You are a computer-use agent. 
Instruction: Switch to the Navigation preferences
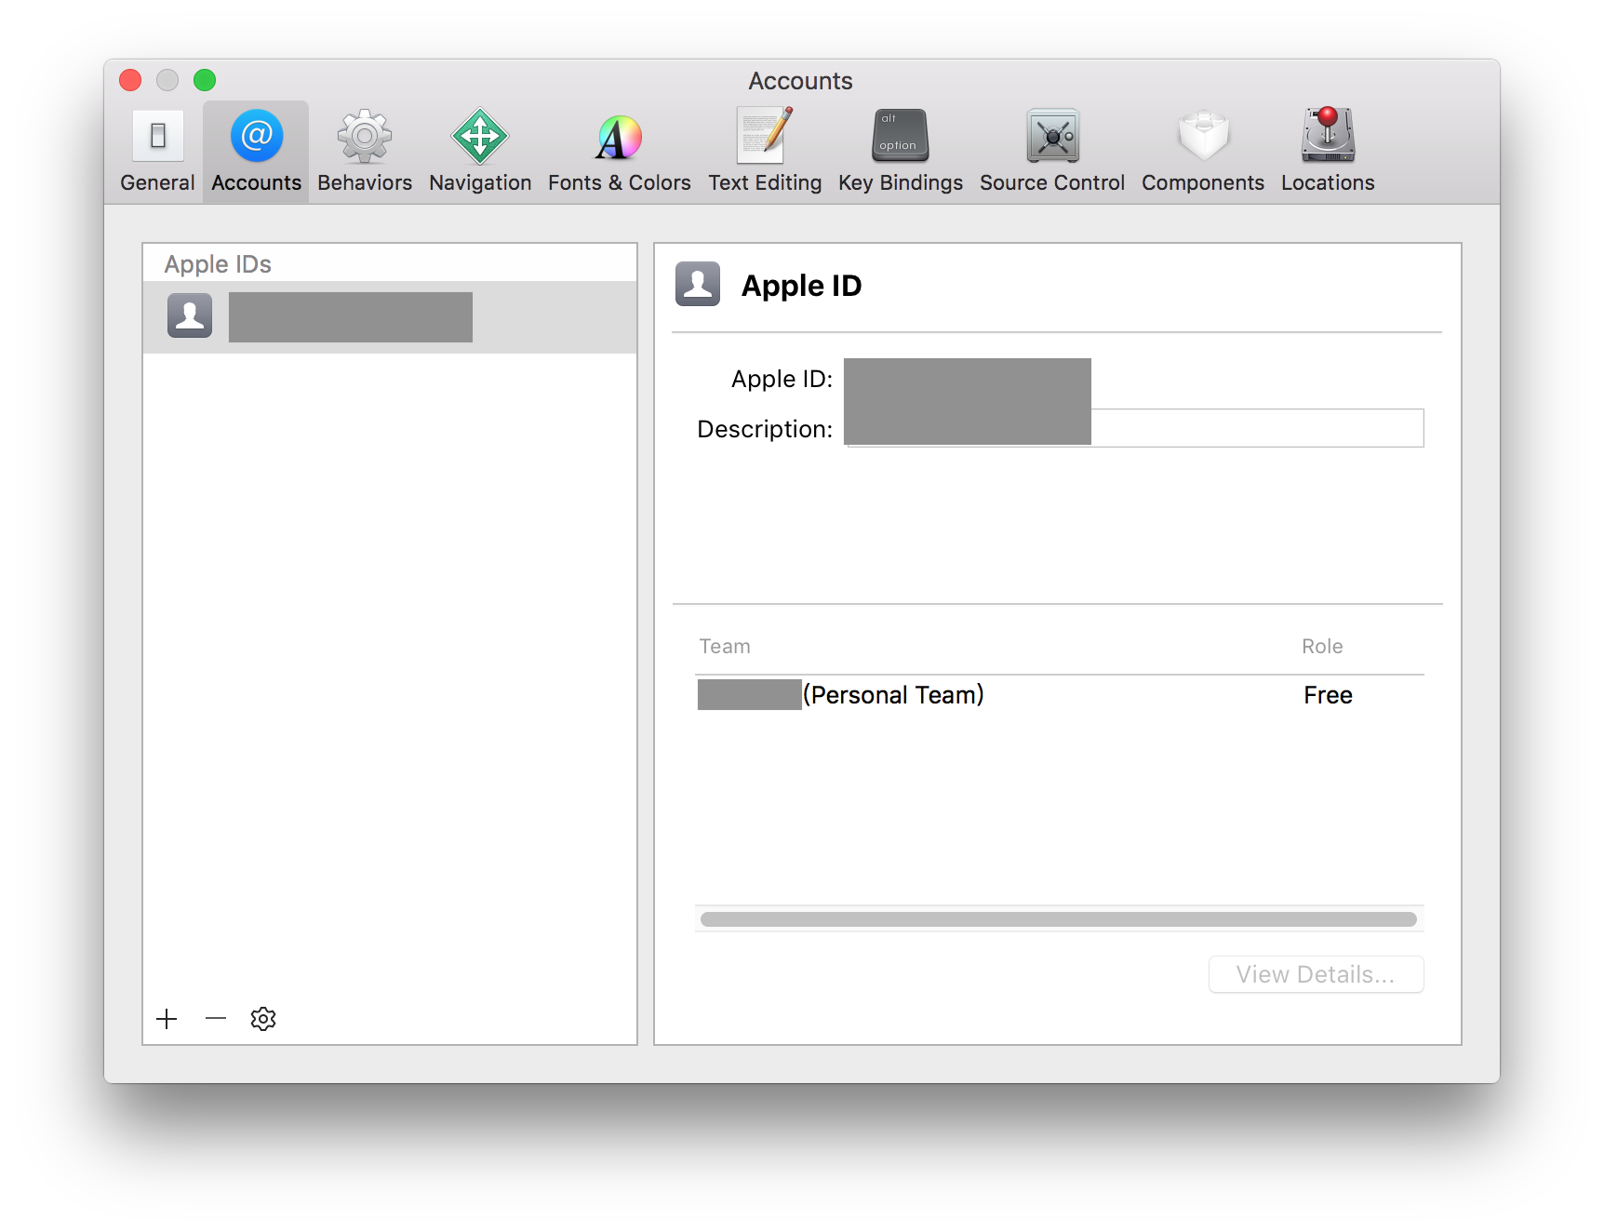479,149
